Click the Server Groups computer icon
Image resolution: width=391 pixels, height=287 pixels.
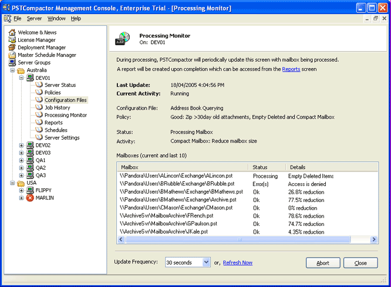pyautogui.click(x=12, y=62)
